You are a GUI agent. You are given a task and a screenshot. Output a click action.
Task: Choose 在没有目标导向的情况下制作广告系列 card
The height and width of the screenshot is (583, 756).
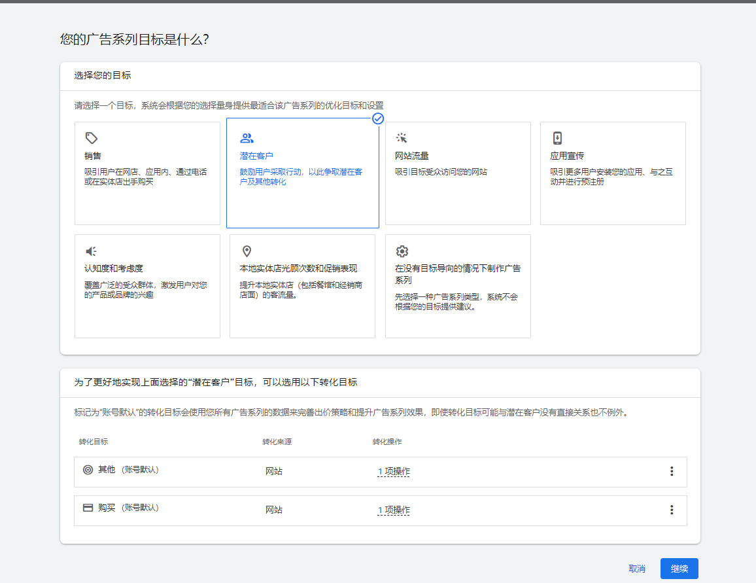(x=458, y=287)
